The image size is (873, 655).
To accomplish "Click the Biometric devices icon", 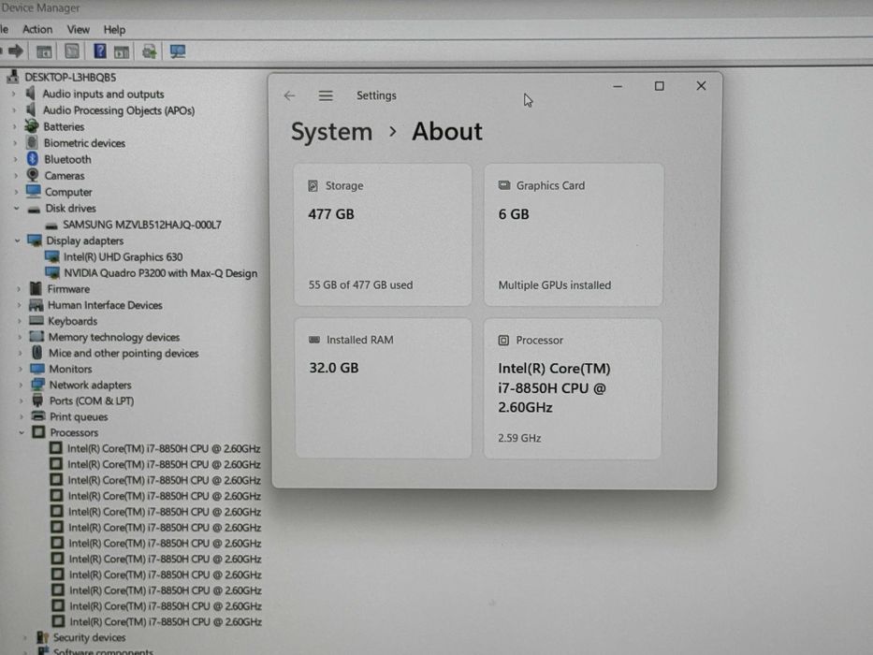I will 33,142.
